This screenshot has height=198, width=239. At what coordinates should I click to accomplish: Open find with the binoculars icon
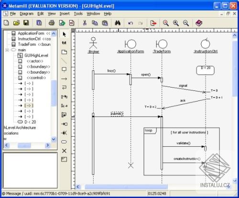pyautogui.click(x=118, y=23)
